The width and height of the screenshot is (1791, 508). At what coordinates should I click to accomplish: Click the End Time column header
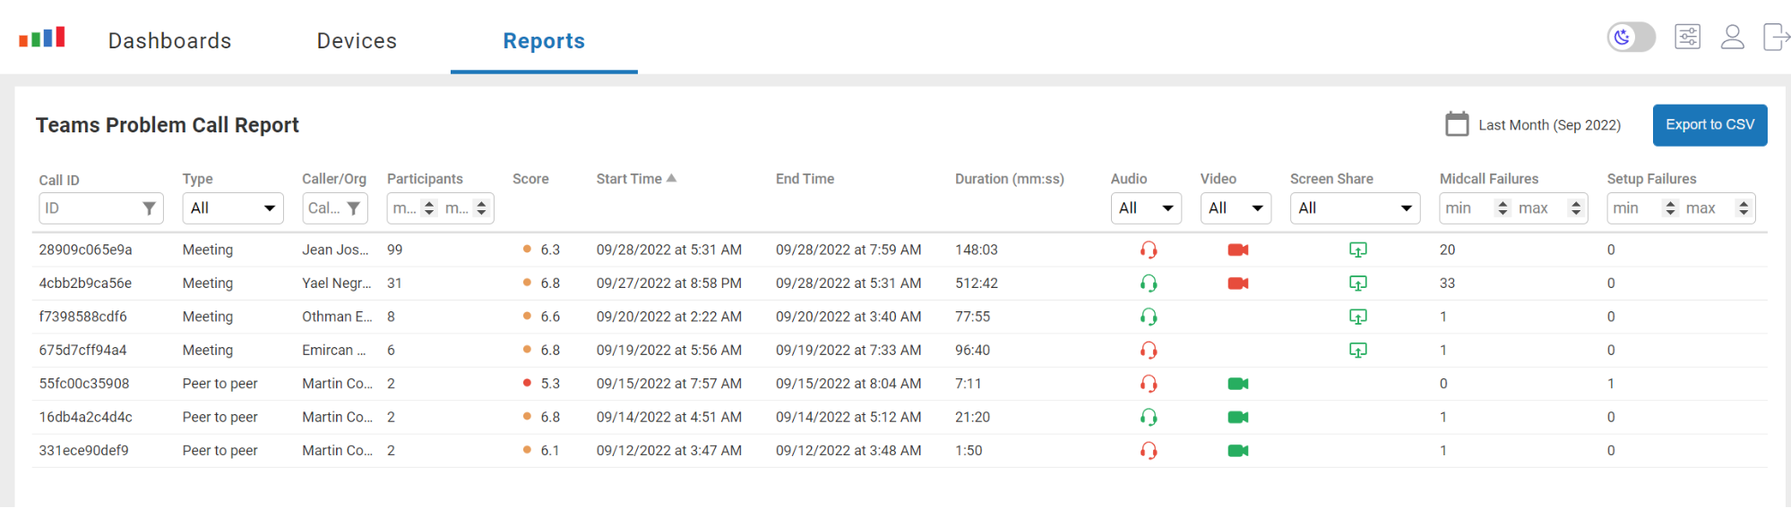(805, 179)
